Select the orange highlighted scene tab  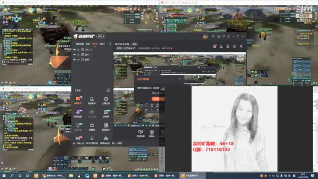(x=95, y=44)
